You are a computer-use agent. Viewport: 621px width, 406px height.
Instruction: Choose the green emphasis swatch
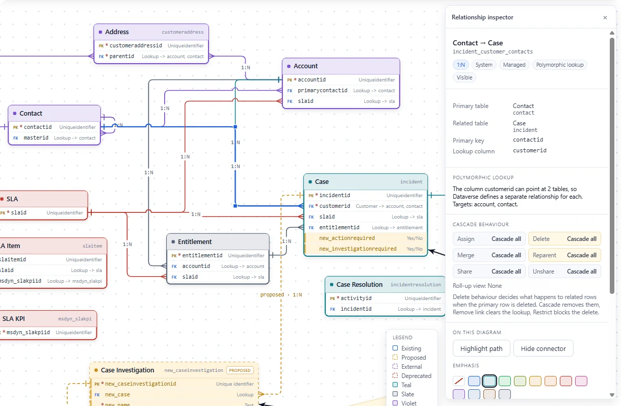(505, 381)
